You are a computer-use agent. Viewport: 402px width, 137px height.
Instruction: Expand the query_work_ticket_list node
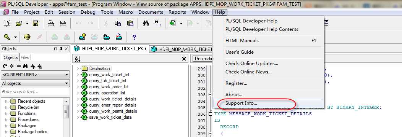coord(78,75)
